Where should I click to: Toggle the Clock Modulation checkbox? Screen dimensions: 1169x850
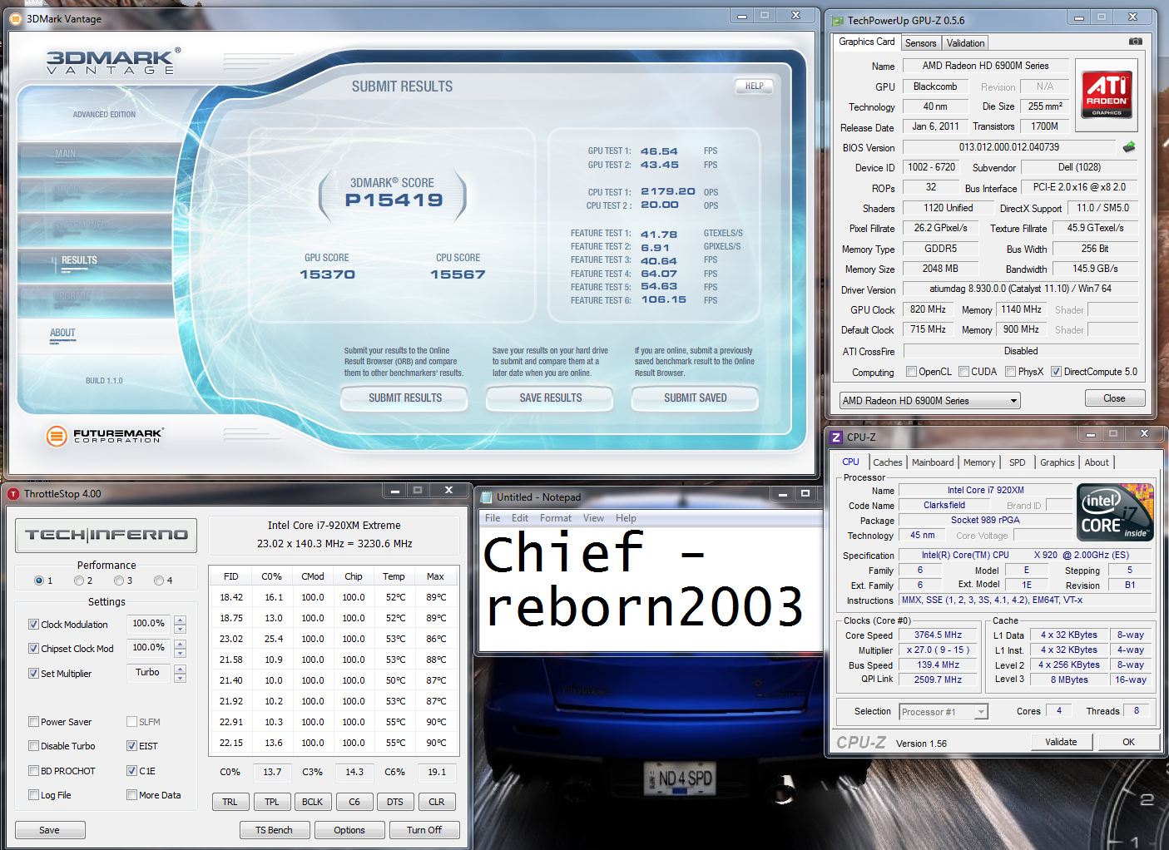[x=33, y=624]
